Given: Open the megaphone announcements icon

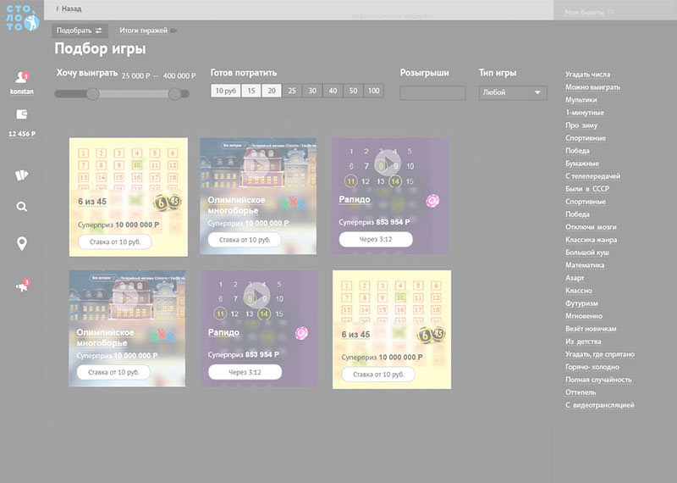Looking at the screenshot, I should click(22, 286).
